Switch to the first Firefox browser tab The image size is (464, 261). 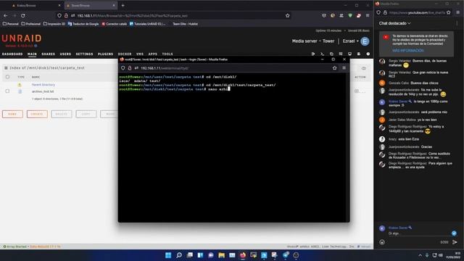(x=36, y=5)
